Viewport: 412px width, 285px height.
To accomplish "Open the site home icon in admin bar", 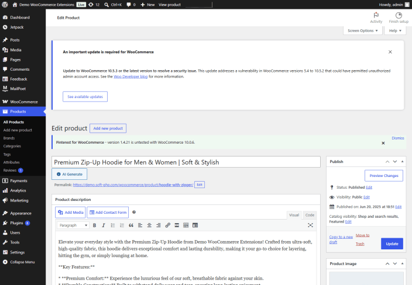I will click(15, 5).
